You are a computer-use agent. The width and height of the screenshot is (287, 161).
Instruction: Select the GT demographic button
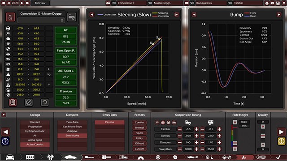pyautogui.click(x=66, y=30)
